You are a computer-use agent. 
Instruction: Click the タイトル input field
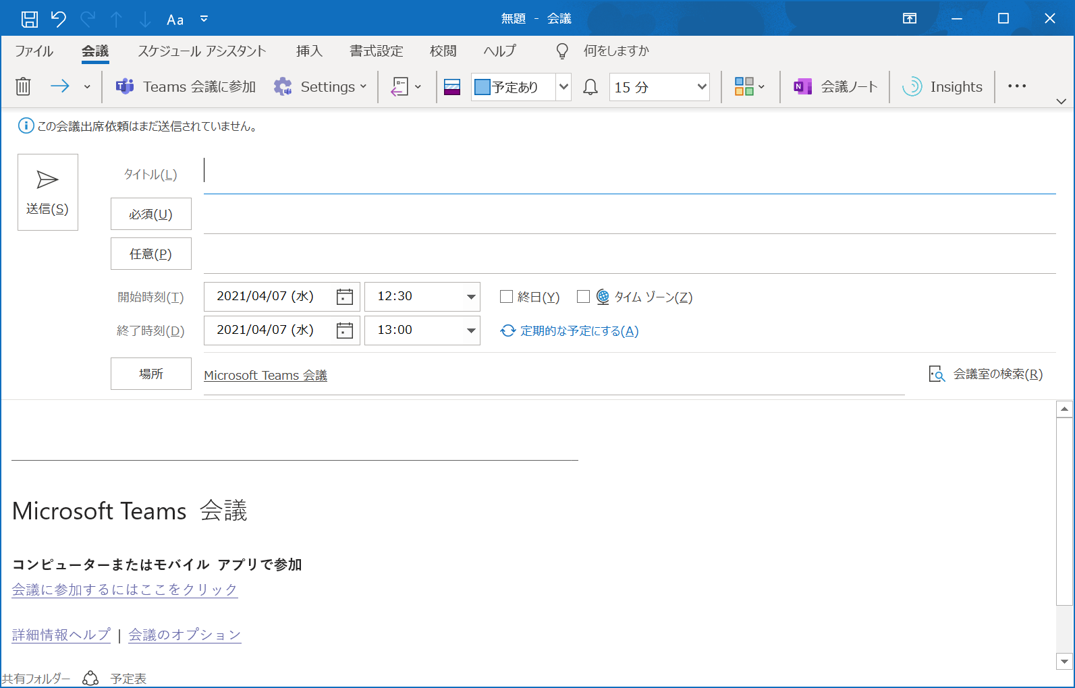tap(630, 175)
